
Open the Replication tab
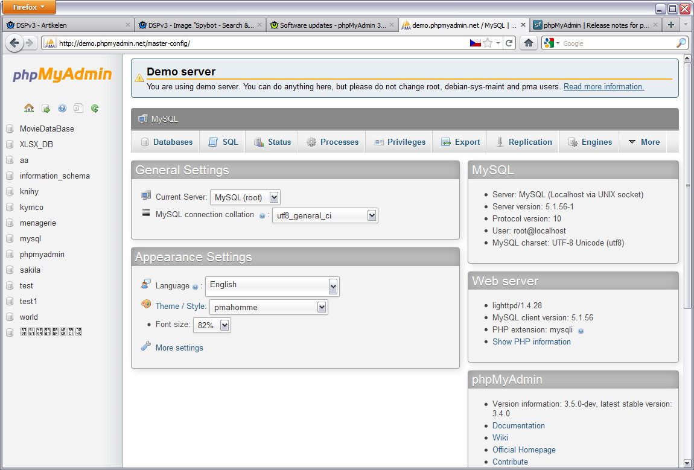pyautogui.click(x=523, y=142)
